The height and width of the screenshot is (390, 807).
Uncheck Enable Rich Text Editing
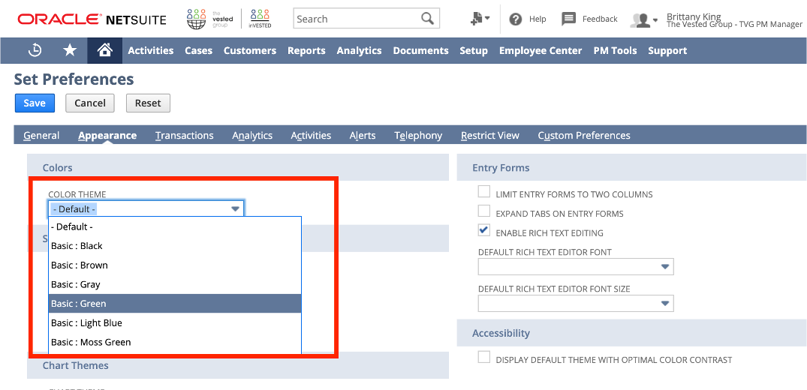click(484, 231)
